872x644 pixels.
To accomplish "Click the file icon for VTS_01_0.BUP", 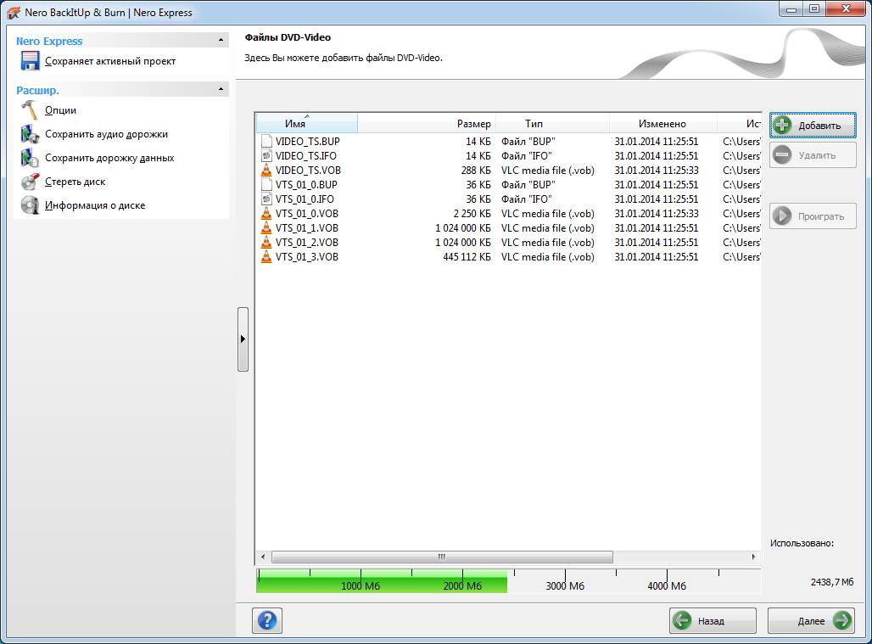I will pos(267,185).
